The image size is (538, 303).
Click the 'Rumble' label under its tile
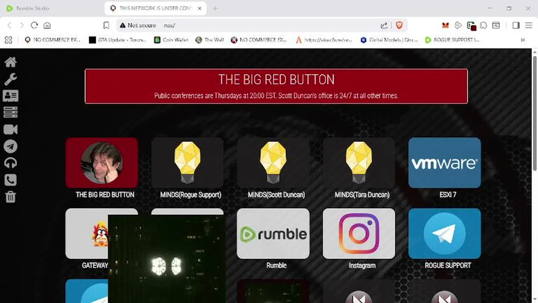tap(277, 266)
